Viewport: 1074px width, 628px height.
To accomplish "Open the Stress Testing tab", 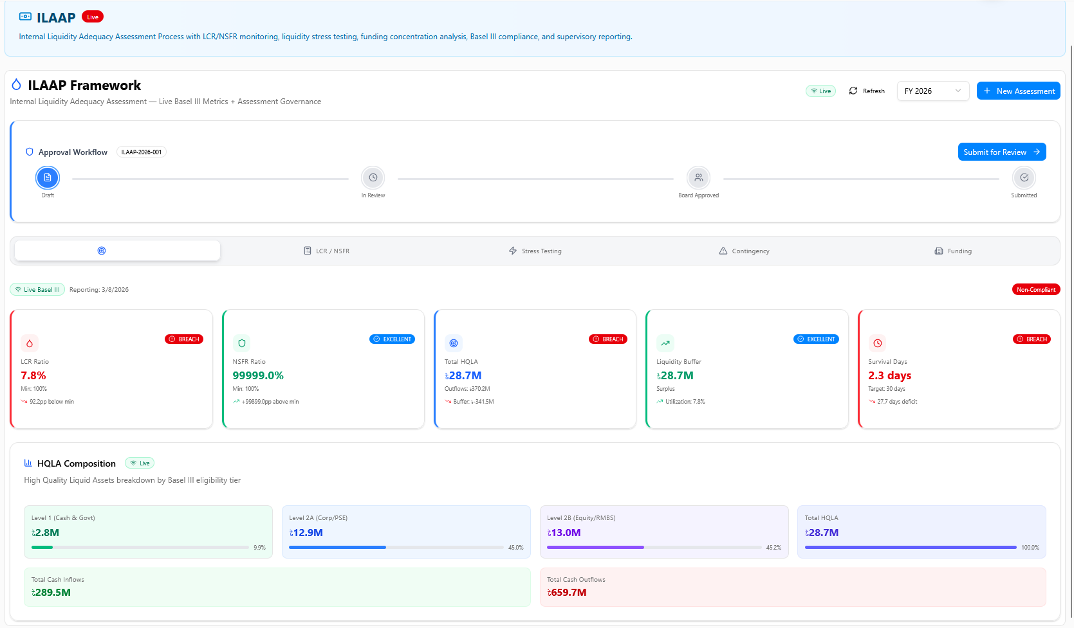I will (535, 251).
